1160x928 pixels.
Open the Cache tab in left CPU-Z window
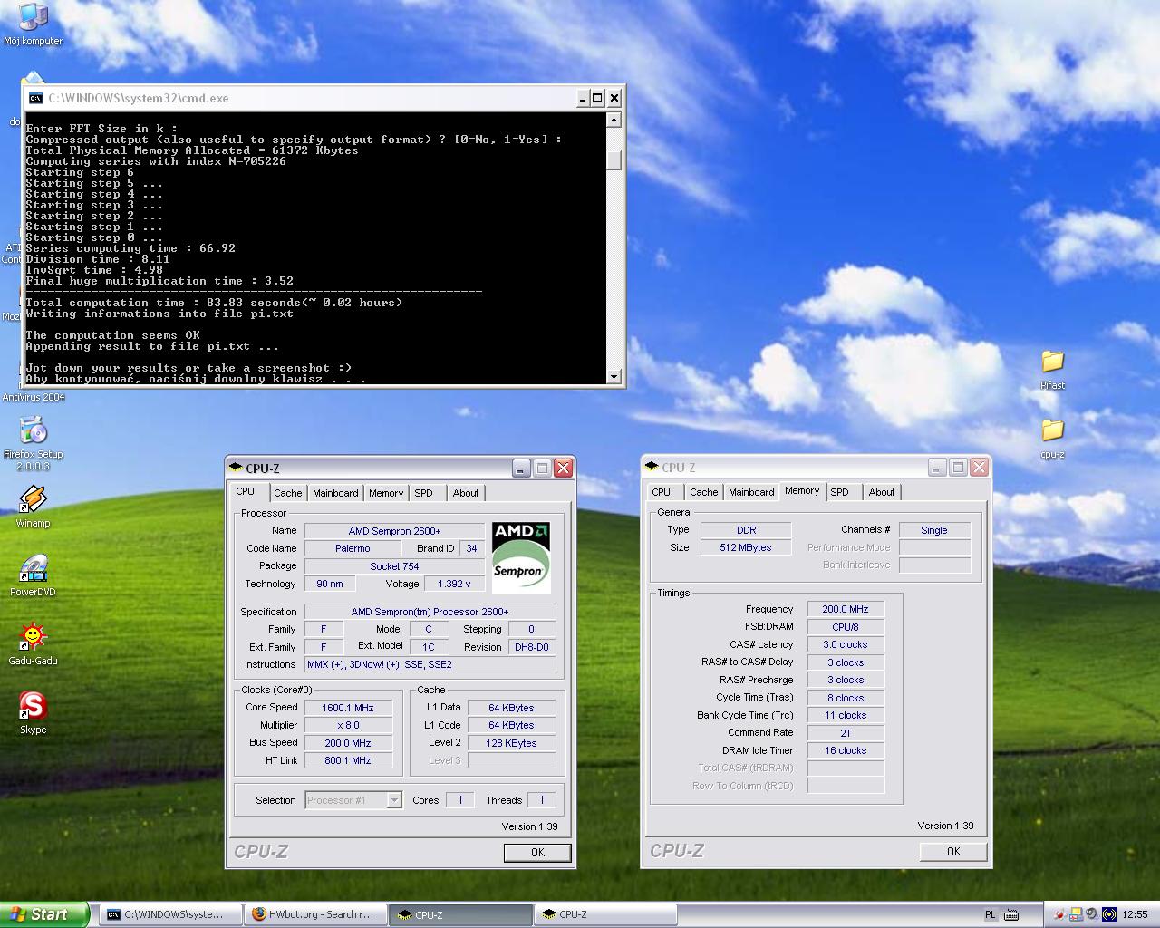[288, 493]
